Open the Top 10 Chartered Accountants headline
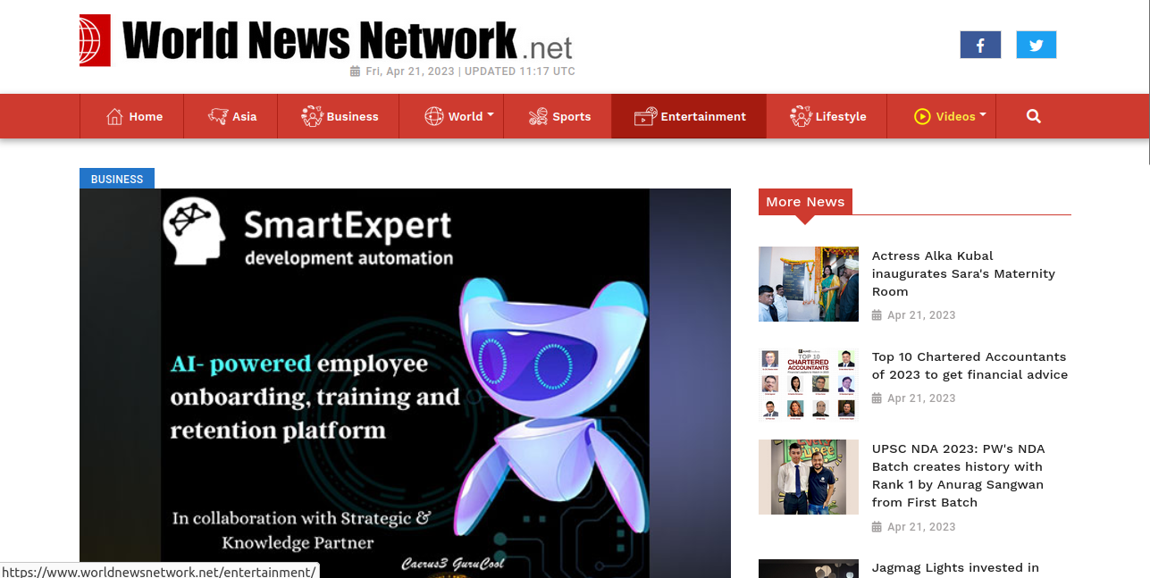The width and height of the screenshot is (1150, 578). pyautogui.click(x=970, y=365)
